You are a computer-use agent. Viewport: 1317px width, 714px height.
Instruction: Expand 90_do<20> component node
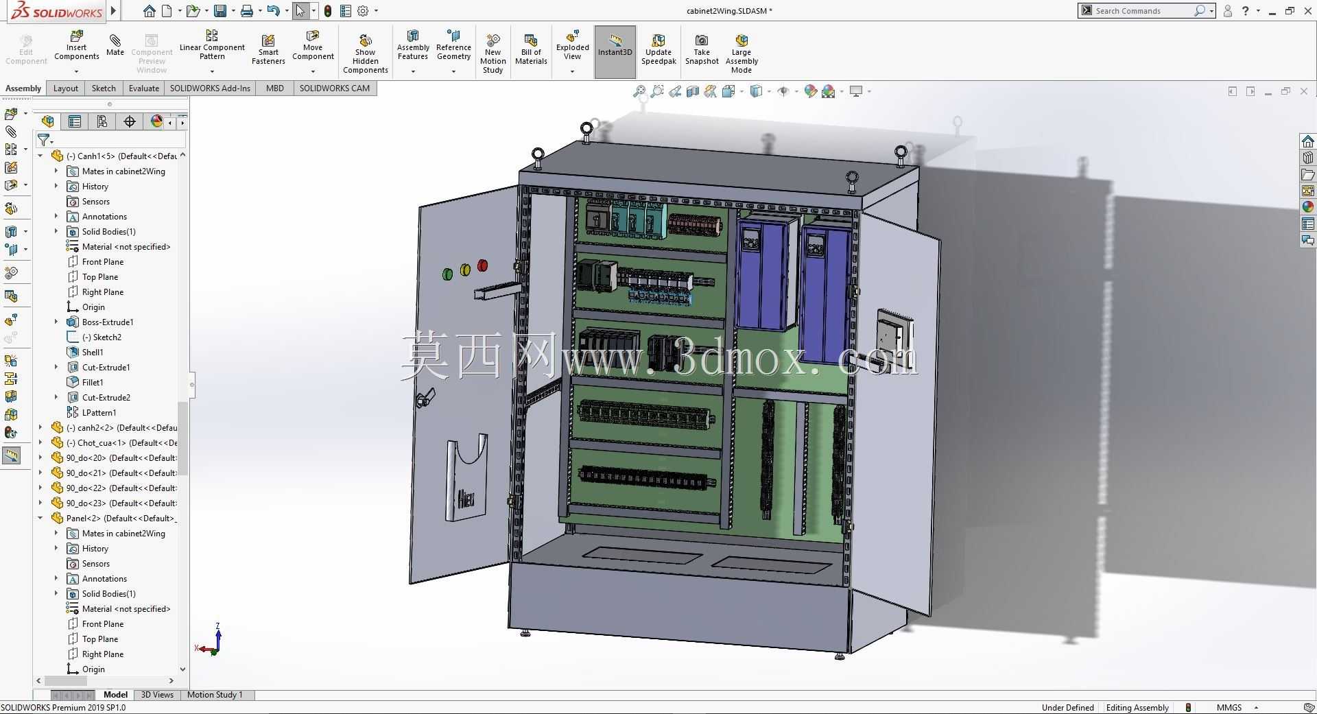point(40,458)
